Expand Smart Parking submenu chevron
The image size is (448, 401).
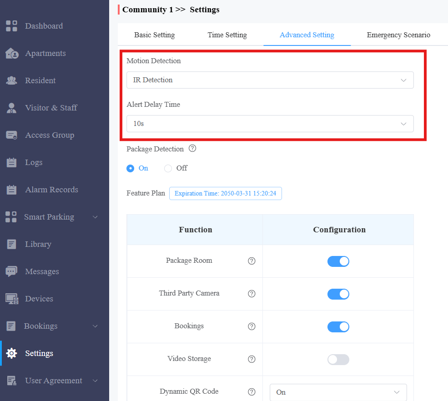click(x=95, y=217)
